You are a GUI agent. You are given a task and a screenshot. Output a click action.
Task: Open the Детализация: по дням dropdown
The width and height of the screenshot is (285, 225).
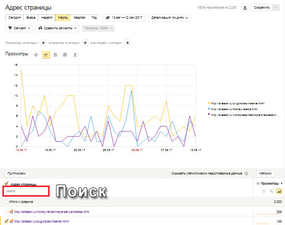click(169, 18)
